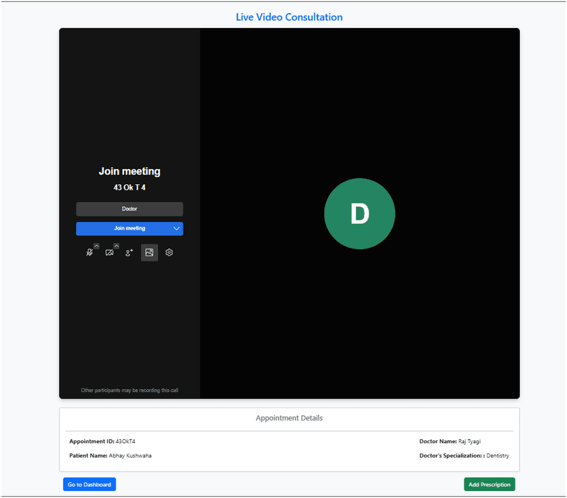Select the Doctor name field above Join meeting
Image resolution: width=567 pixels, height=498 pixels.
129,209
